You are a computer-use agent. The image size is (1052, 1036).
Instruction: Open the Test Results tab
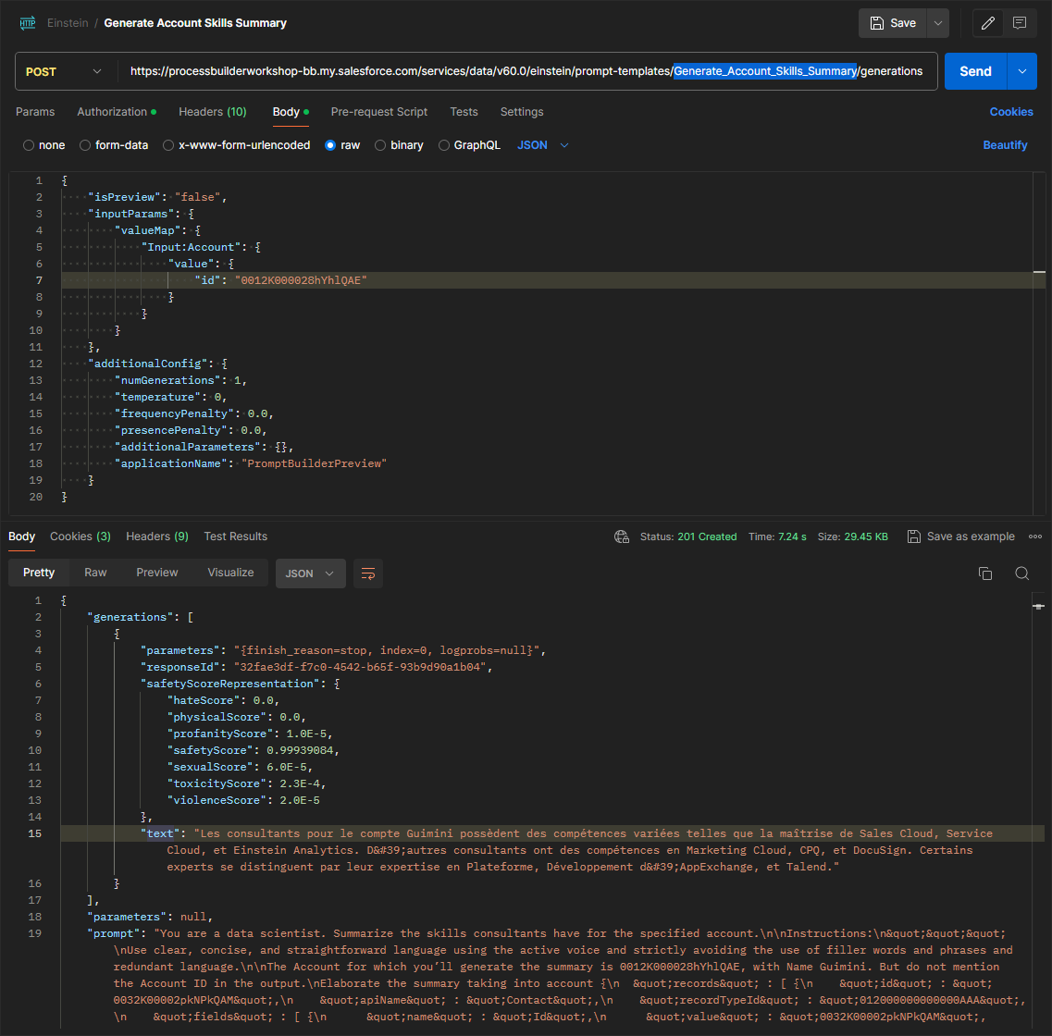pos(236,536)
